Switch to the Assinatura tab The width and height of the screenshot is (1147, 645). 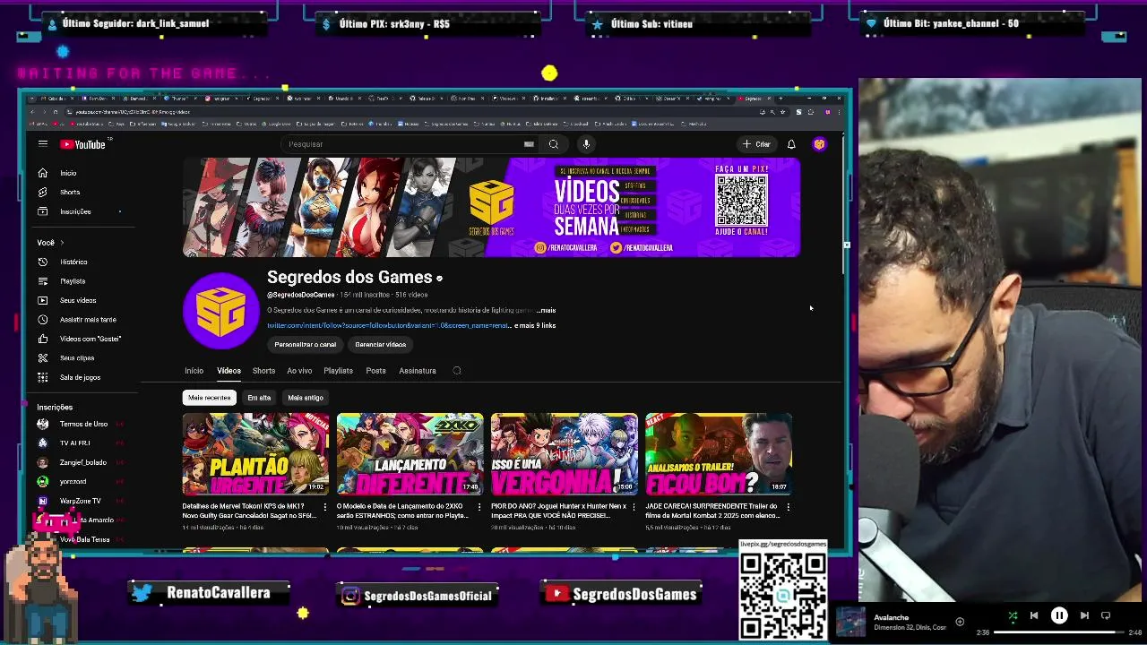point(418,371)
